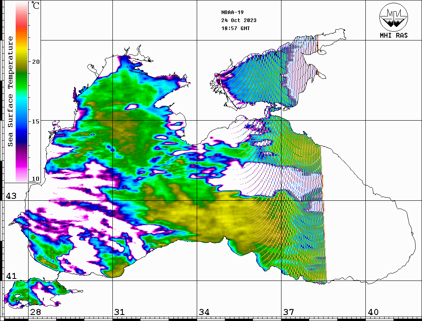Click the MHI RAS caption text
The width and height of the screenshot is (422, 321).
click(393, 35)
